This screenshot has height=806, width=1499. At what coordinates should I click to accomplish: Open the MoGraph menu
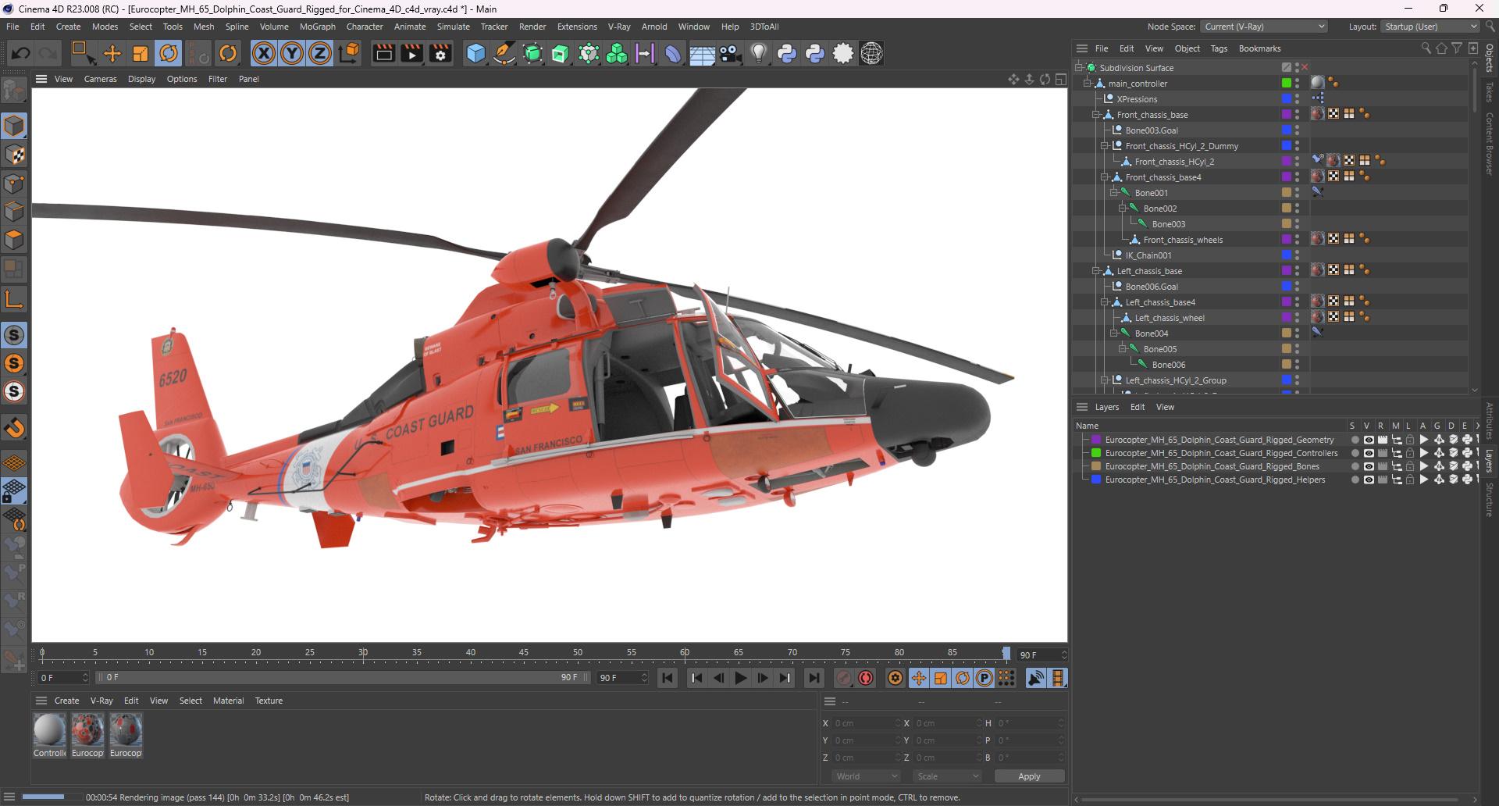pos(317,27)
